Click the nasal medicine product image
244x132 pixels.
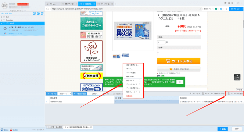(x=133, y=31)
